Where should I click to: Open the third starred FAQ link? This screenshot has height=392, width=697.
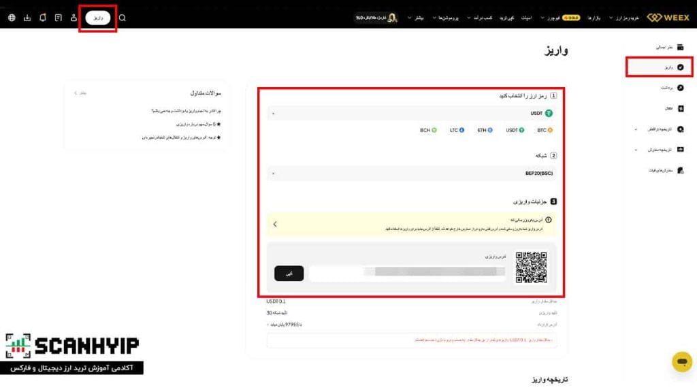[x=181, y=137]
